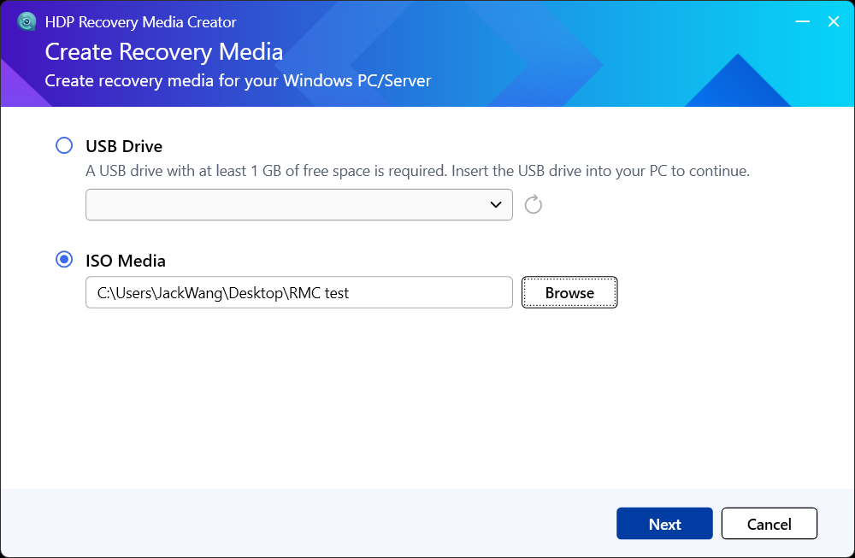Click the chevron arrow in USB drive selector
Image resolution: width=855 pixels, height=558 pixels.
click(x=496, y=205)
